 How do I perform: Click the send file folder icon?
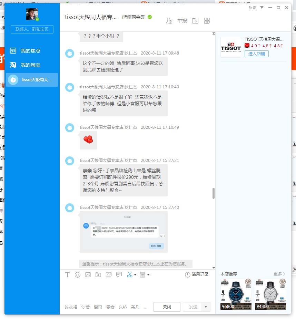point(98,275)
